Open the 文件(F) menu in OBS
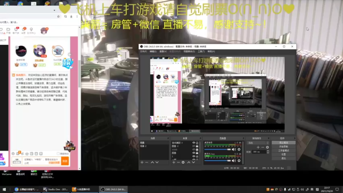Viewport: 343px width, 193px height. click(x=143, y=51)
